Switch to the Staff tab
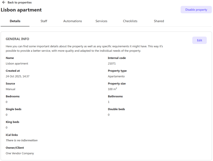 click(x=44, y=21)
